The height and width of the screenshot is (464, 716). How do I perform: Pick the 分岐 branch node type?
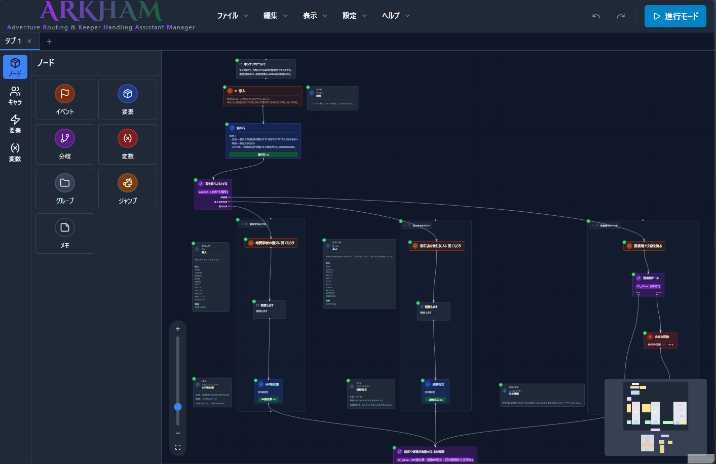[x=65, y=144]
